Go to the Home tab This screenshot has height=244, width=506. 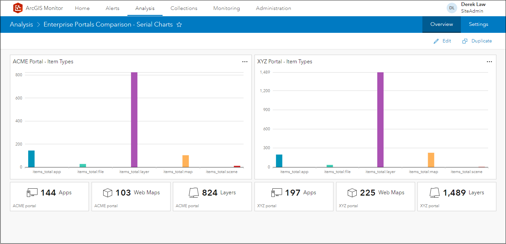tap(82, 8)
